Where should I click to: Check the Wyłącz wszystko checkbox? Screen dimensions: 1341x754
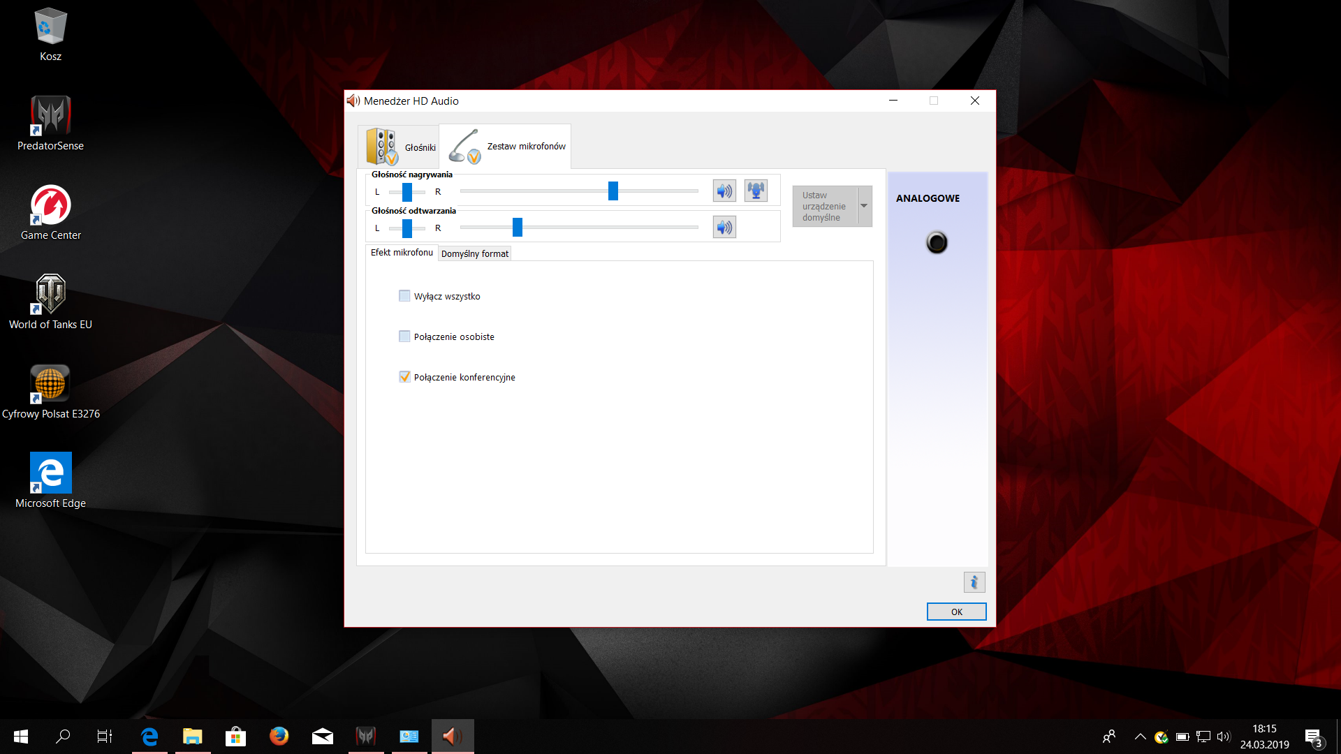click(x=404, y=296)
